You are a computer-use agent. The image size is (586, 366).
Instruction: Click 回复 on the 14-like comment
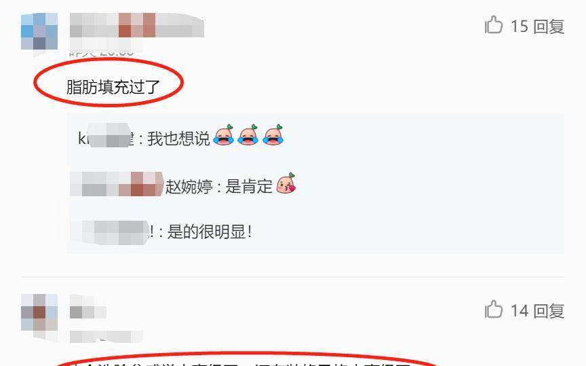point(549,311)
